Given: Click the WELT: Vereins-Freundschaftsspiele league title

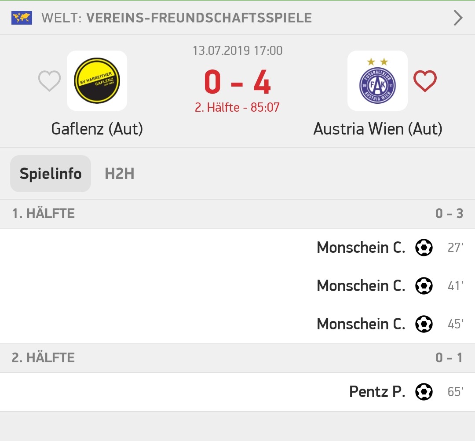Looking at the screenshot, I should pos(177,18).
